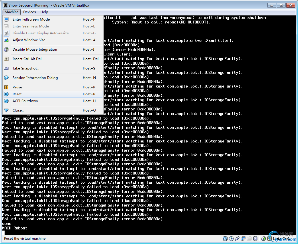Maximize the VirtualBox window
Viewport: 298px width, 244px height.
tap(281, 5)
